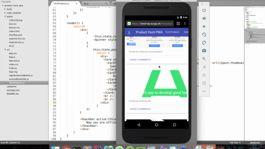The height and width of the screenshot is (149, 265).
Task: Open index.css file
Action: click(x=14, y=65)
